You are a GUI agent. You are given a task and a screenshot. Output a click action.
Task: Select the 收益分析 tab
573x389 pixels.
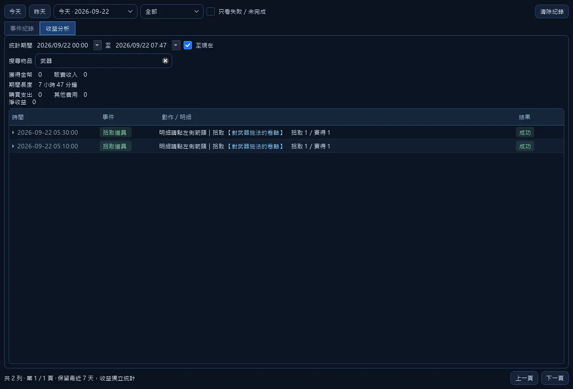point(58,28)
